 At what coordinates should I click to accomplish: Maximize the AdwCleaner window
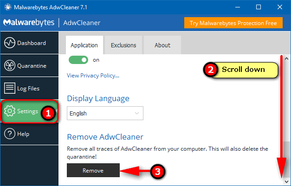pos(259,7)
